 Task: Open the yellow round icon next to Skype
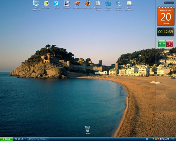46,5
